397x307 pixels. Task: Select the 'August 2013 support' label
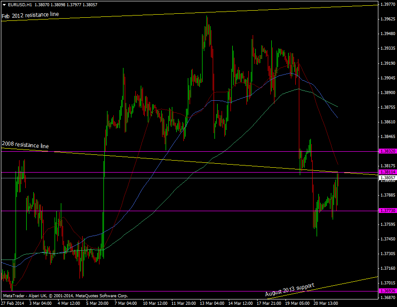pos(290,290)
